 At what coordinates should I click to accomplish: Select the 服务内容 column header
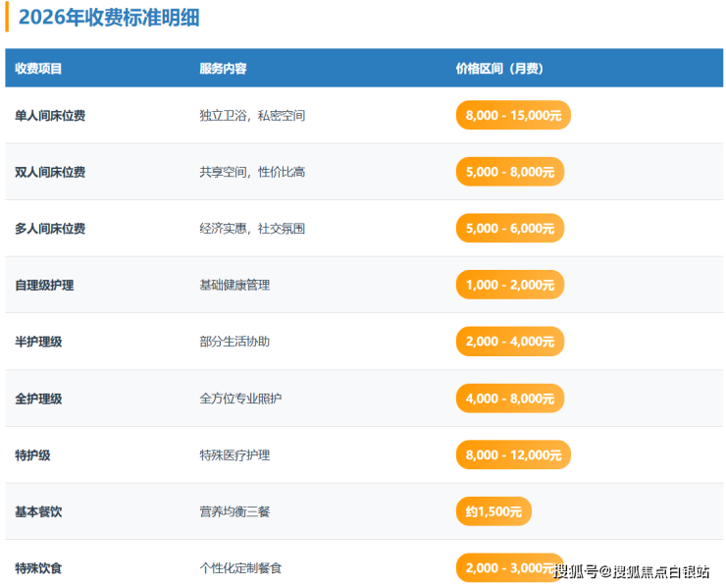coord(223,69)
